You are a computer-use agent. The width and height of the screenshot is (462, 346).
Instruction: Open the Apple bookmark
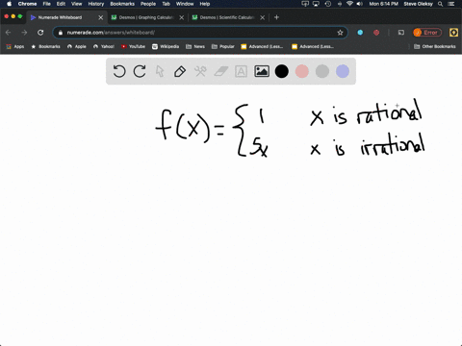77,46
